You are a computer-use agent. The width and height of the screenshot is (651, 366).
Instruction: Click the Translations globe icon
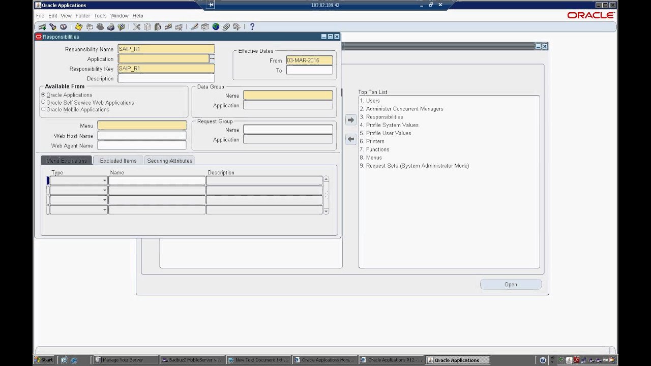[x=216, y=27]
